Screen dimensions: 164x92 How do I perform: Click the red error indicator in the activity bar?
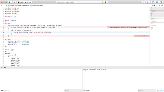pos(106,2)
